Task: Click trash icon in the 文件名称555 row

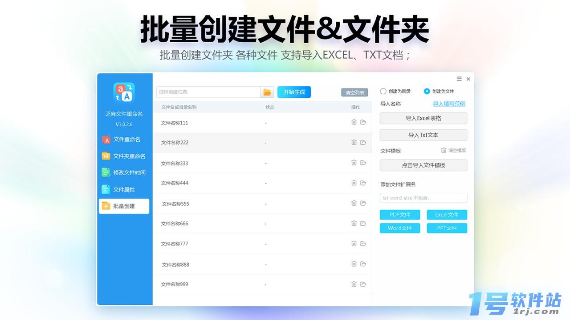Action: click(354, 203)
